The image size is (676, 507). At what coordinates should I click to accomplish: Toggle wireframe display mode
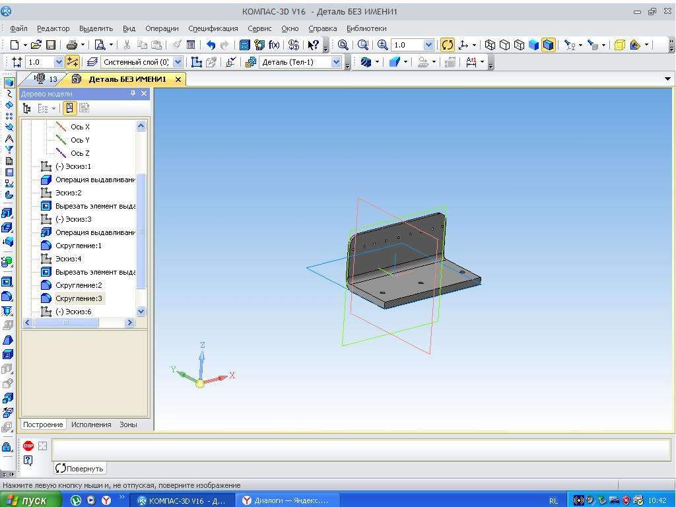tap(490, 45)
